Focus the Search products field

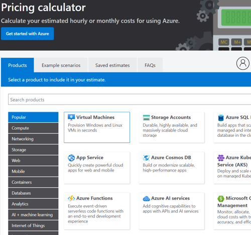pos(130,100)
